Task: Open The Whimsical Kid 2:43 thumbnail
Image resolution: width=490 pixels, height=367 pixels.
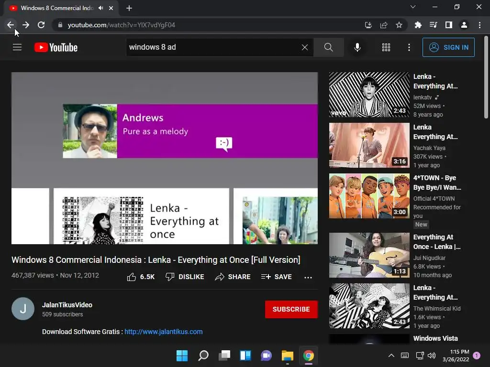Action: 369,306
